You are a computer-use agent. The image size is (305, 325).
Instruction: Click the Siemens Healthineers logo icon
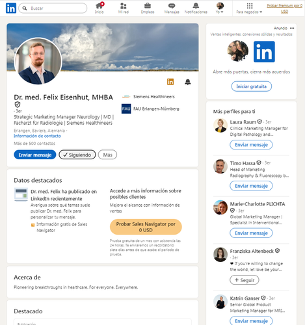click(126, 97)
